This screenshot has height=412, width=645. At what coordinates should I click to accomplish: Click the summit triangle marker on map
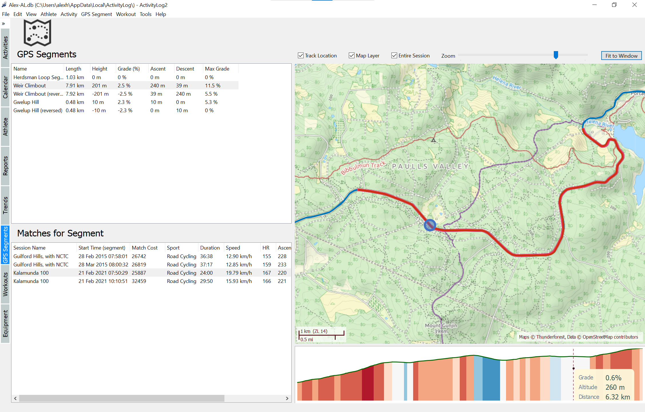click(433, 140)
